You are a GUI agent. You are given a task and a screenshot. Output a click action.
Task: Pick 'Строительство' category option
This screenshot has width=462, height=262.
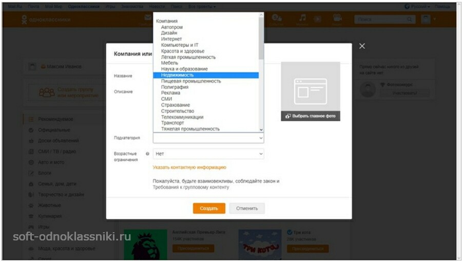[x=178, y=111]
